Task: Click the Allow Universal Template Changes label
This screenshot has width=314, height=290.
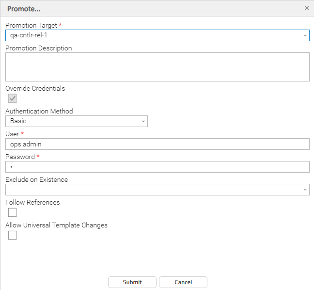Action: click(x=56, y=225)
